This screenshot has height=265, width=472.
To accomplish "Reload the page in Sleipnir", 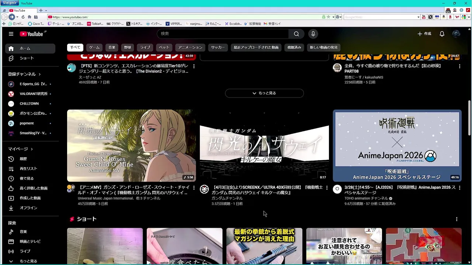I will point(23,17).
